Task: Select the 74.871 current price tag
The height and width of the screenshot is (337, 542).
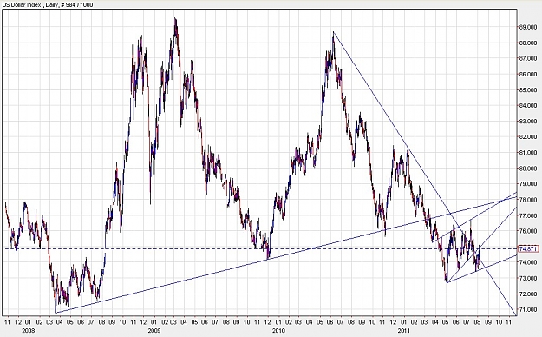Action: [x=529, y=248]
